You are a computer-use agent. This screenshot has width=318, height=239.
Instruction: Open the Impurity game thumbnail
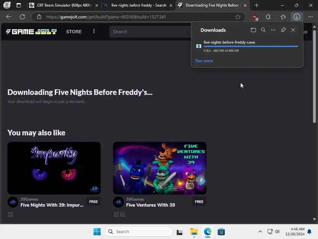click(x=54, y=168)
